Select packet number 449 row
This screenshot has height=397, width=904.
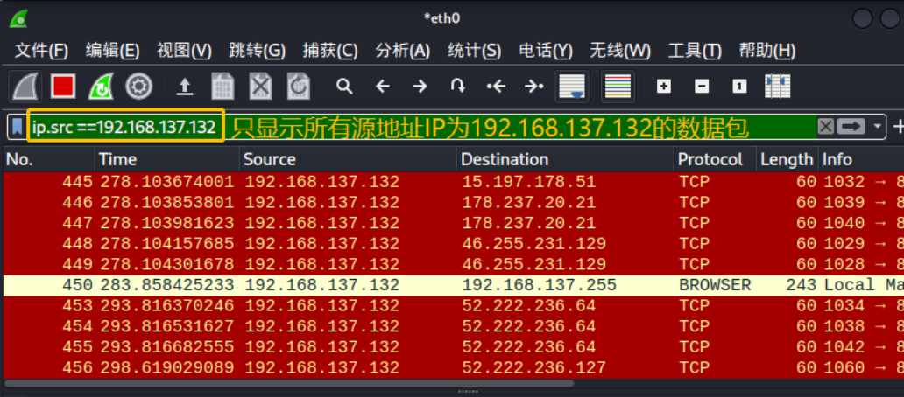click(x=454, y=265)
